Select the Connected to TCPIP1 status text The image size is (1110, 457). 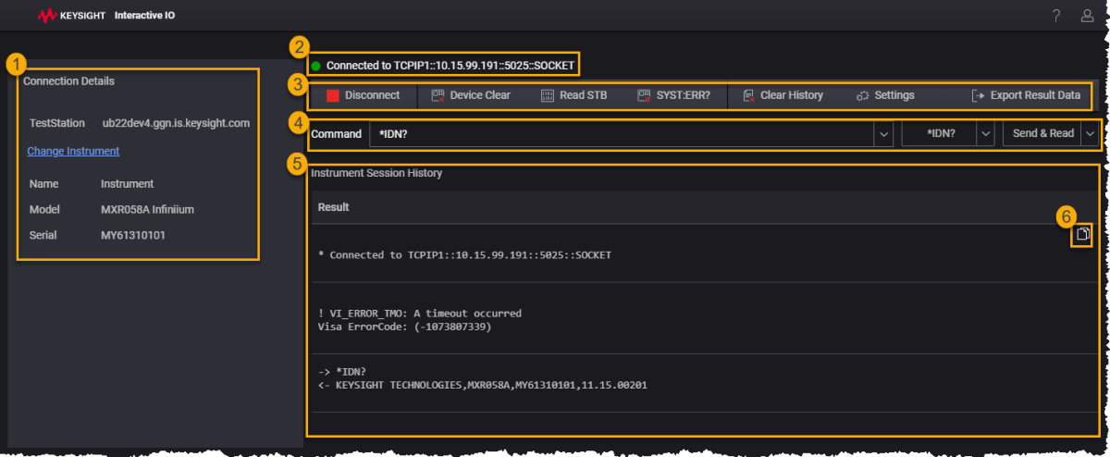tap(450, 66)
